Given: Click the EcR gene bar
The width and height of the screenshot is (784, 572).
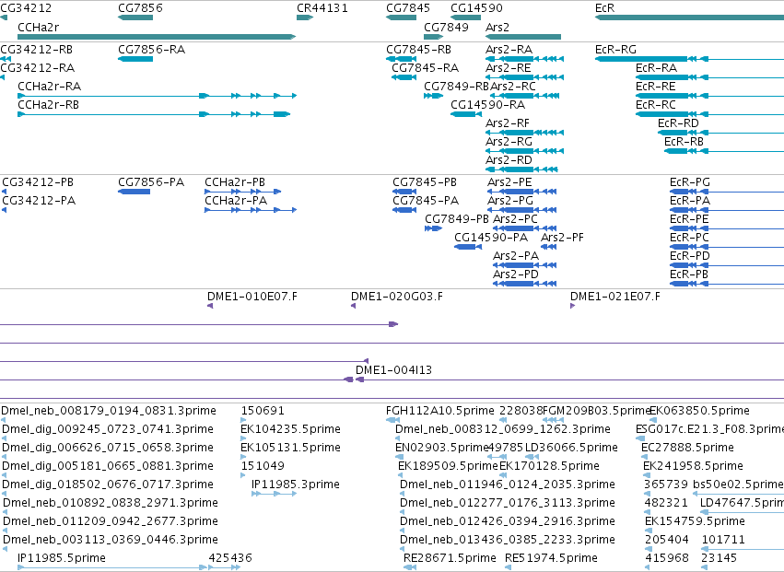Looking at the screenshot, I should tap(689, 18).
